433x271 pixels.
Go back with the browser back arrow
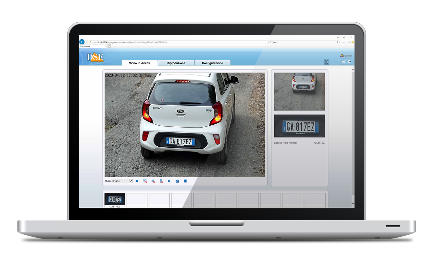[x=82, y=42]
